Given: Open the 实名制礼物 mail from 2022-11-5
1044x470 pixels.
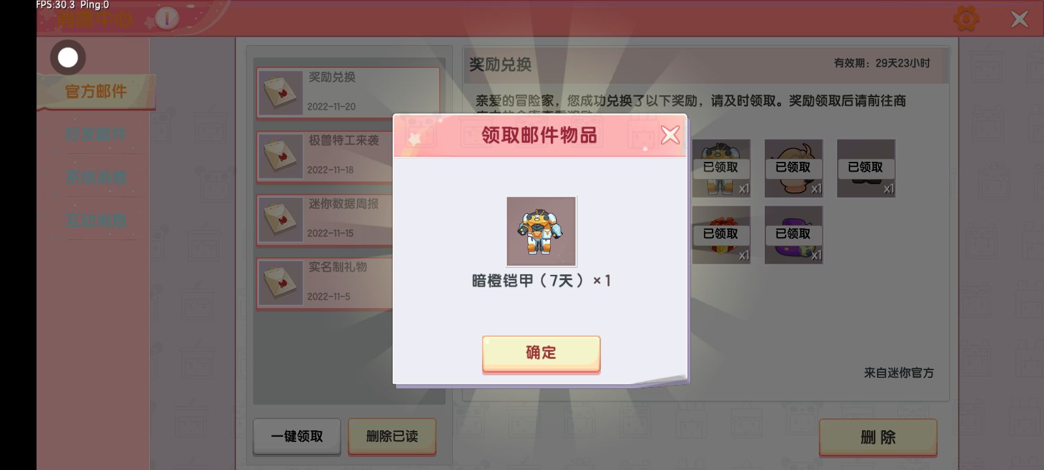Looking at the screenshot, I should click(x=325, y=283).
